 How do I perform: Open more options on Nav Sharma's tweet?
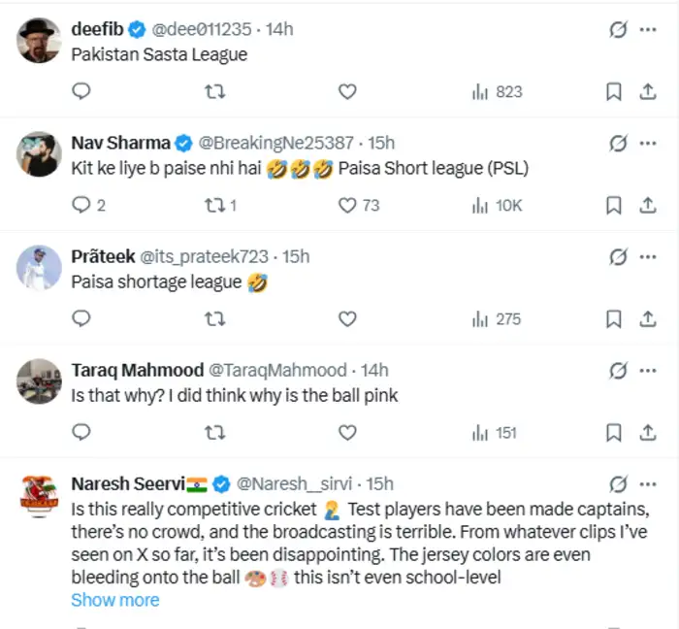click(x=647, y=144)
